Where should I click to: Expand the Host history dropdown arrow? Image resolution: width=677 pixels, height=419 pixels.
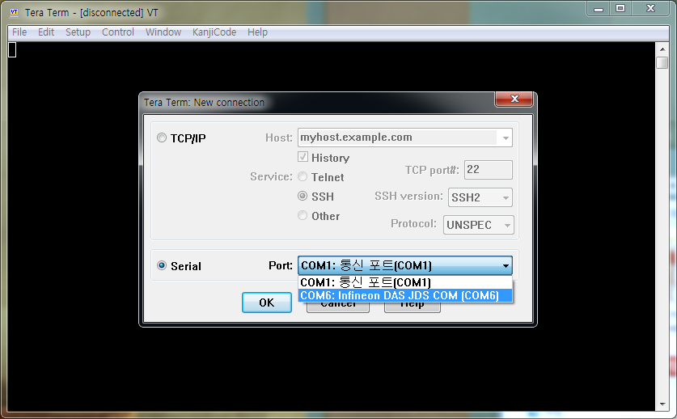coord(506,138)
